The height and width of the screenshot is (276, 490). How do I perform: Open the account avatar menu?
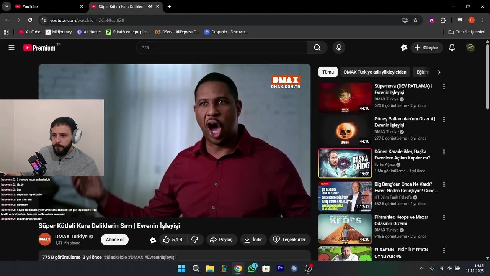(x=470, y=48)
